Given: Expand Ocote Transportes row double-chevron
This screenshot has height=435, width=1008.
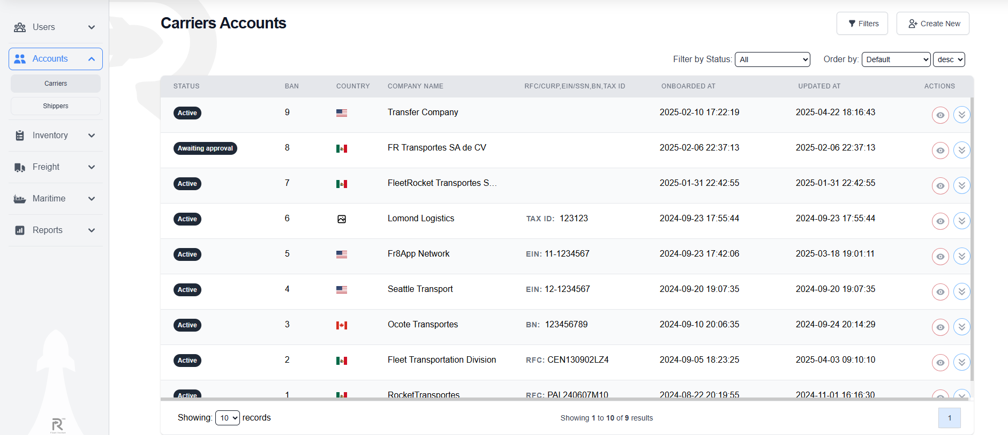Looking at the screenshot, I should [962, 327].
